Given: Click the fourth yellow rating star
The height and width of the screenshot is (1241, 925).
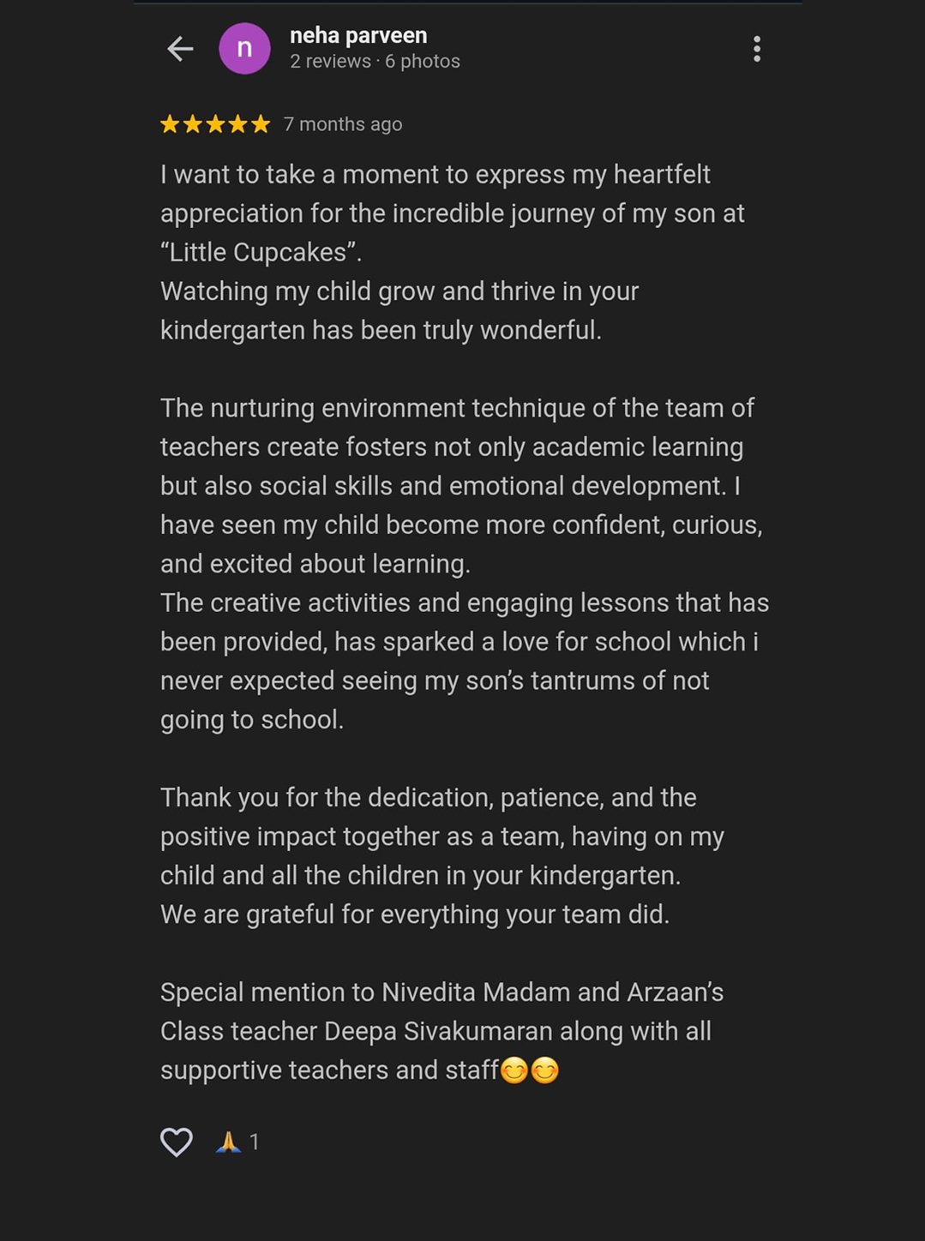Looking at the screenshot, I should (x=238, y=124).
